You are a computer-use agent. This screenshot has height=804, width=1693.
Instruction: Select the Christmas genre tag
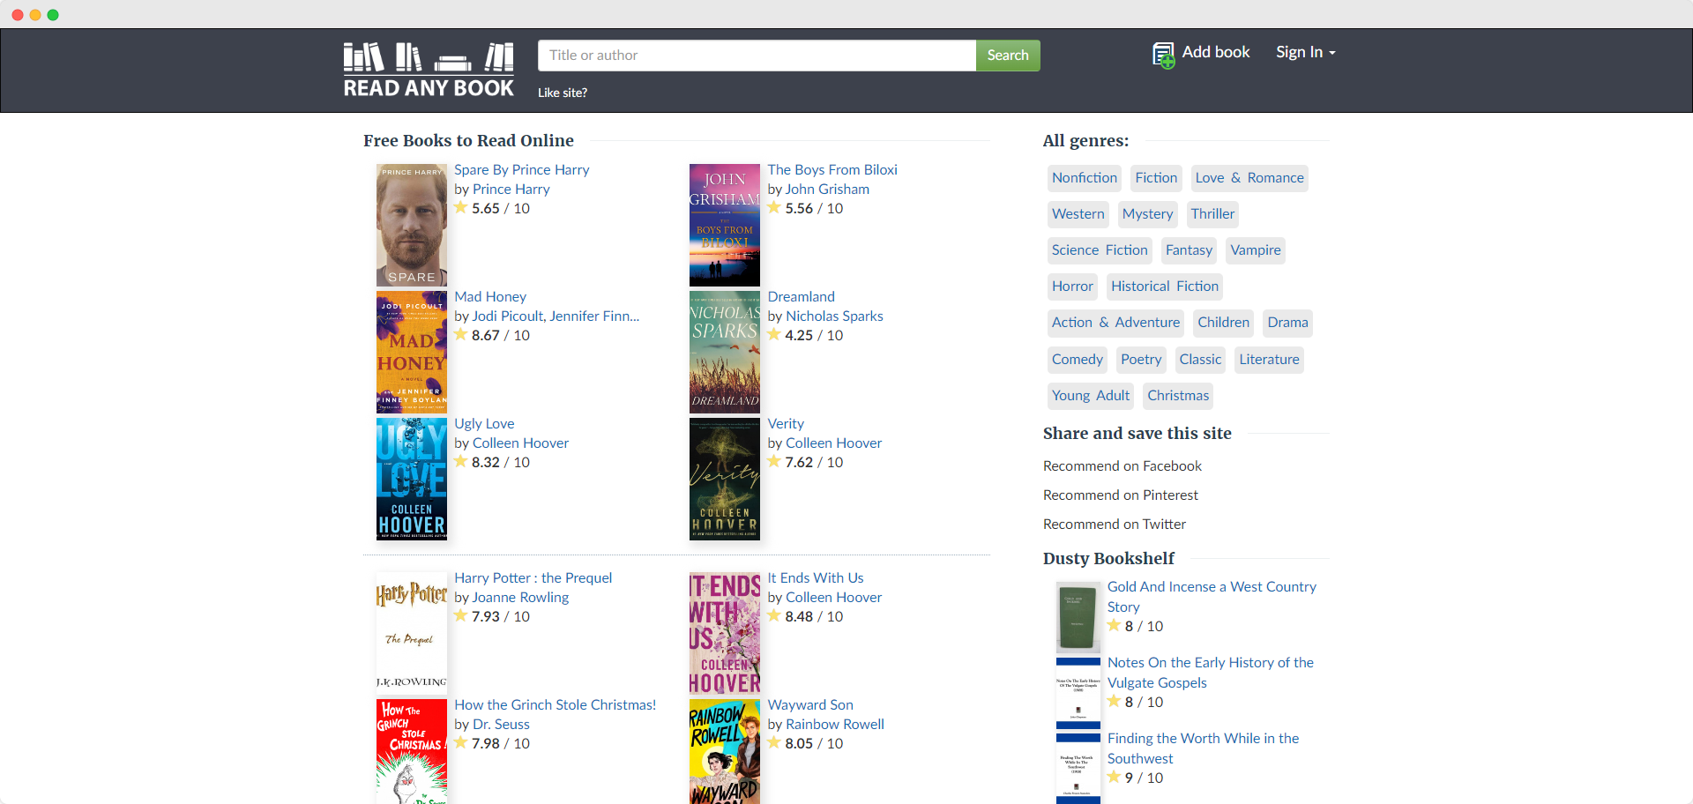click(x=1178, y=396)
